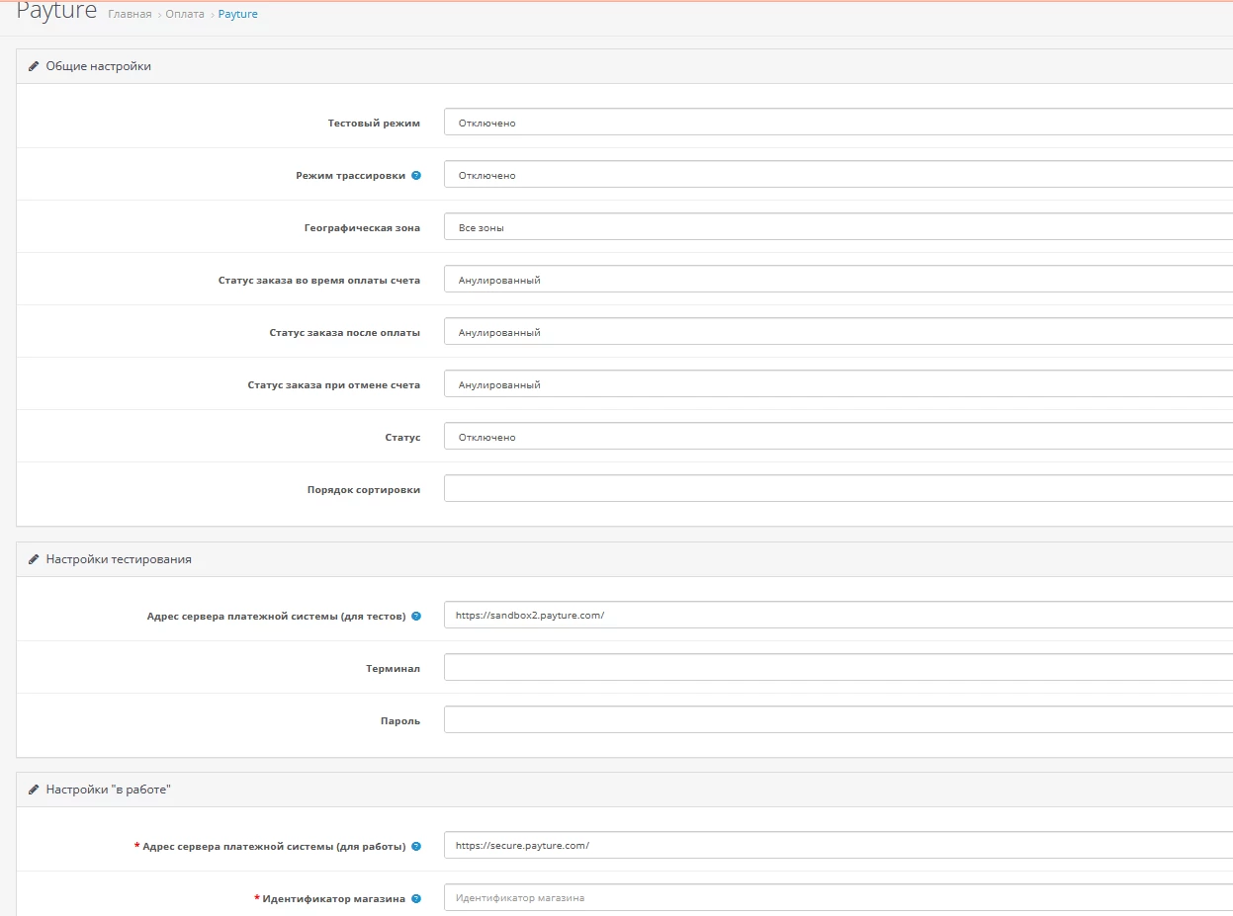
Task: Click the Терминал input field
Action: pyautogui.click(x=838, y=667)
